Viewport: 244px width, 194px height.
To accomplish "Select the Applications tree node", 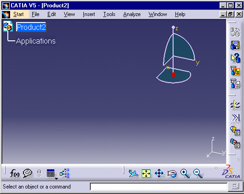I will pyautogui.click(x=36, y=41).
